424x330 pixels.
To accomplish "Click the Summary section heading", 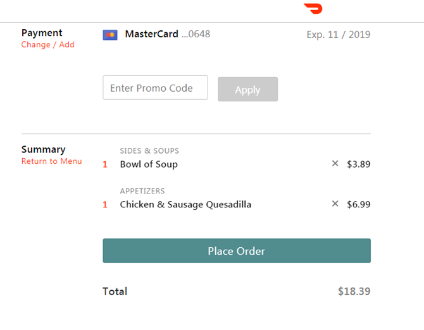I will click(43, 149).
